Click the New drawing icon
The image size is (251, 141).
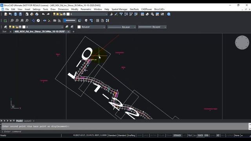tap(6, 14)
